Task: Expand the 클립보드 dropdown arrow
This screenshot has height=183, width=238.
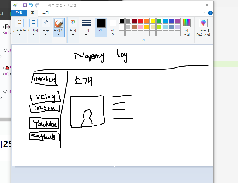Action: pyautogui.click(x=19, y=35)
